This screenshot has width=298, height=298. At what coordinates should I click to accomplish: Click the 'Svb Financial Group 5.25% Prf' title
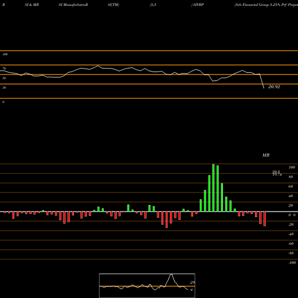[260, 5]
